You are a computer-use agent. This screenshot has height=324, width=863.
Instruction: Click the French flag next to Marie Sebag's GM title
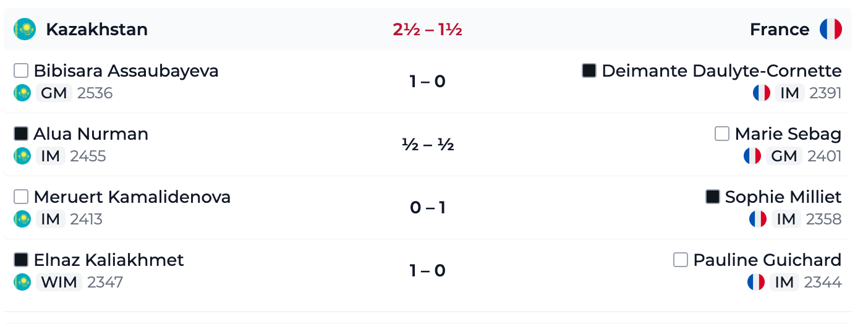click(752, 156)
